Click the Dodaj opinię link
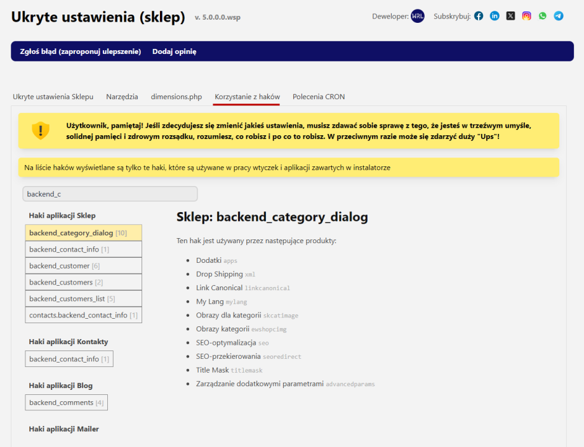Viewport: 584px width, 447px height. click(174, 51)
